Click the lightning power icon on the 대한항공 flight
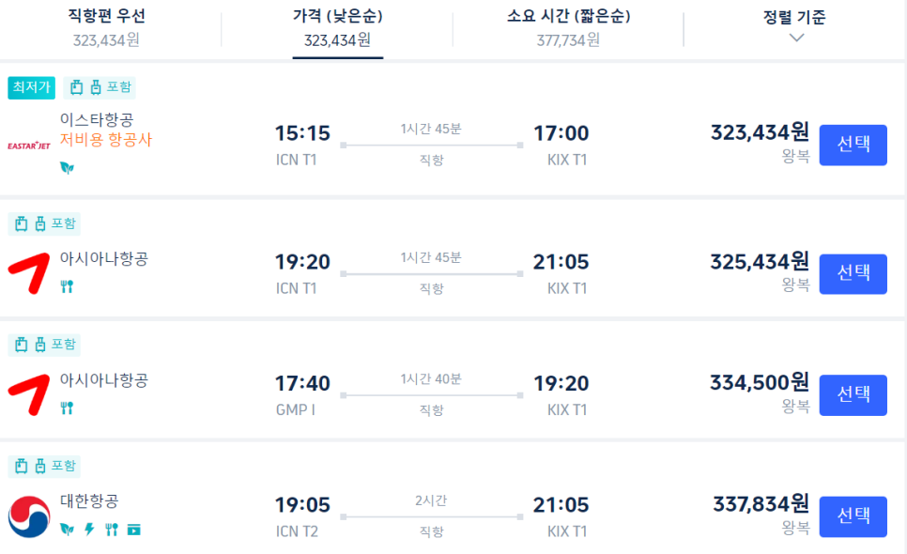 tap(89, 529)
